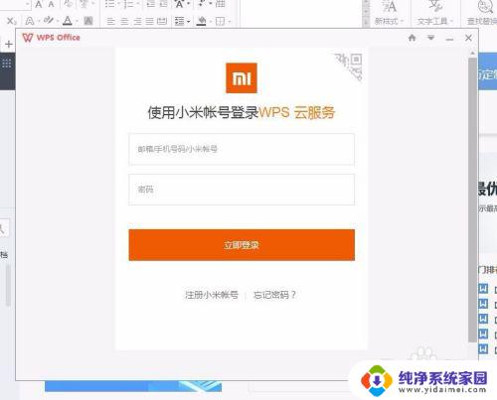Center align text in the ribbon
The height and width of the screenshot is (400, 497).
pyautogui.click(x=124, y=22)
